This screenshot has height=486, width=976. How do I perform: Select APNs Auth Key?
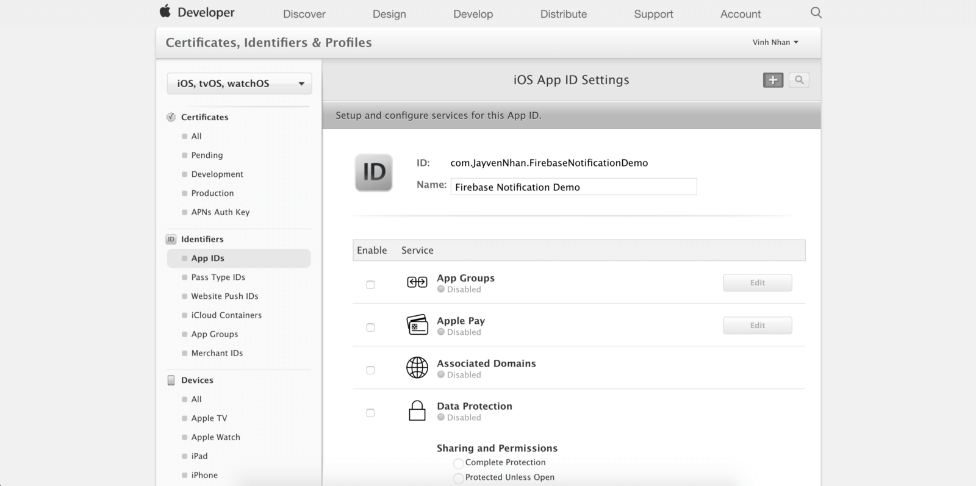coord(220,212)
